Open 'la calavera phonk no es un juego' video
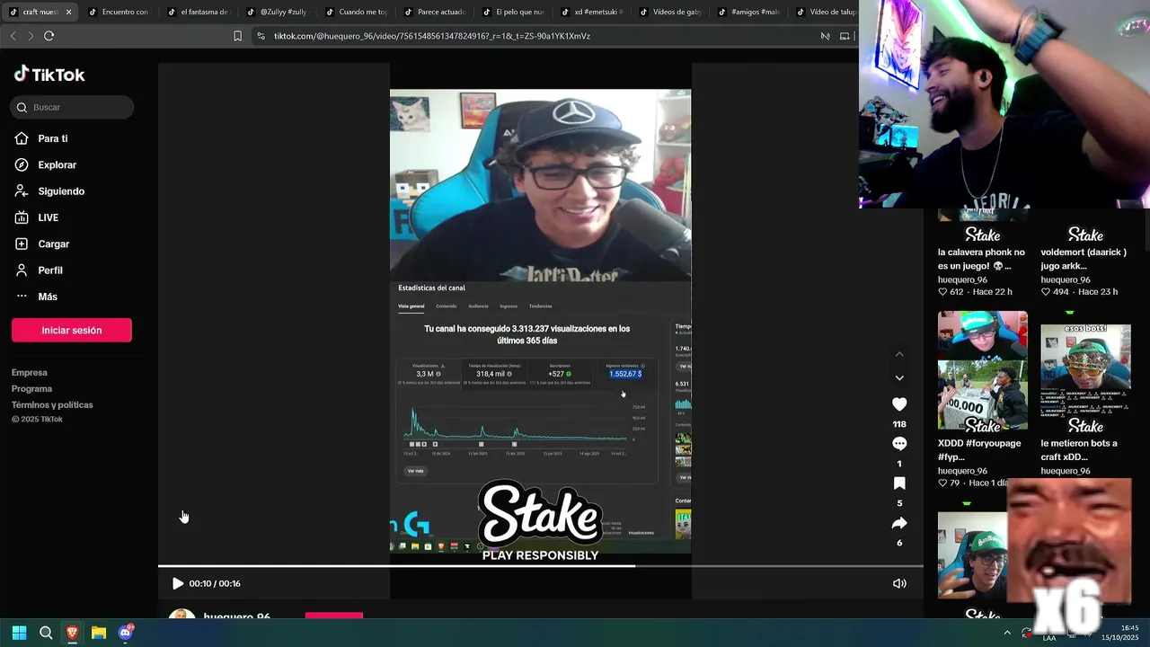Viewport: 1150px width, 647px height. point(981,259)
